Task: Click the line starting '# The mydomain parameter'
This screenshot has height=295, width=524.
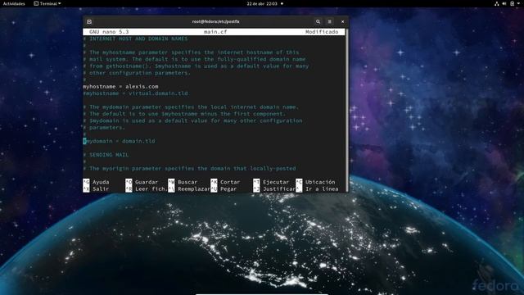Action: (x=191, y=107)
